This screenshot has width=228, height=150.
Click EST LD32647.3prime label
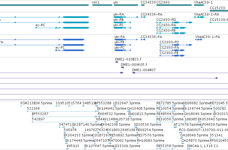[x=127, y=103]
